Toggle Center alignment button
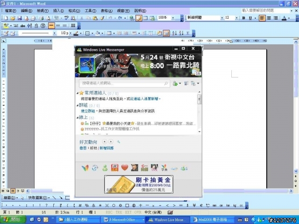Image resolution: width=299 pixels, height=224 pixels. pos(269,18)
